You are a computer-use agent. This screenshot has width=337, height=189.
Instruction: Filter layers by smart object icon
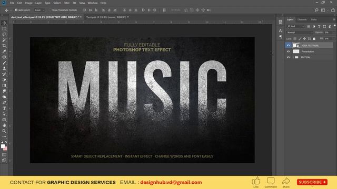click(330, 26)
